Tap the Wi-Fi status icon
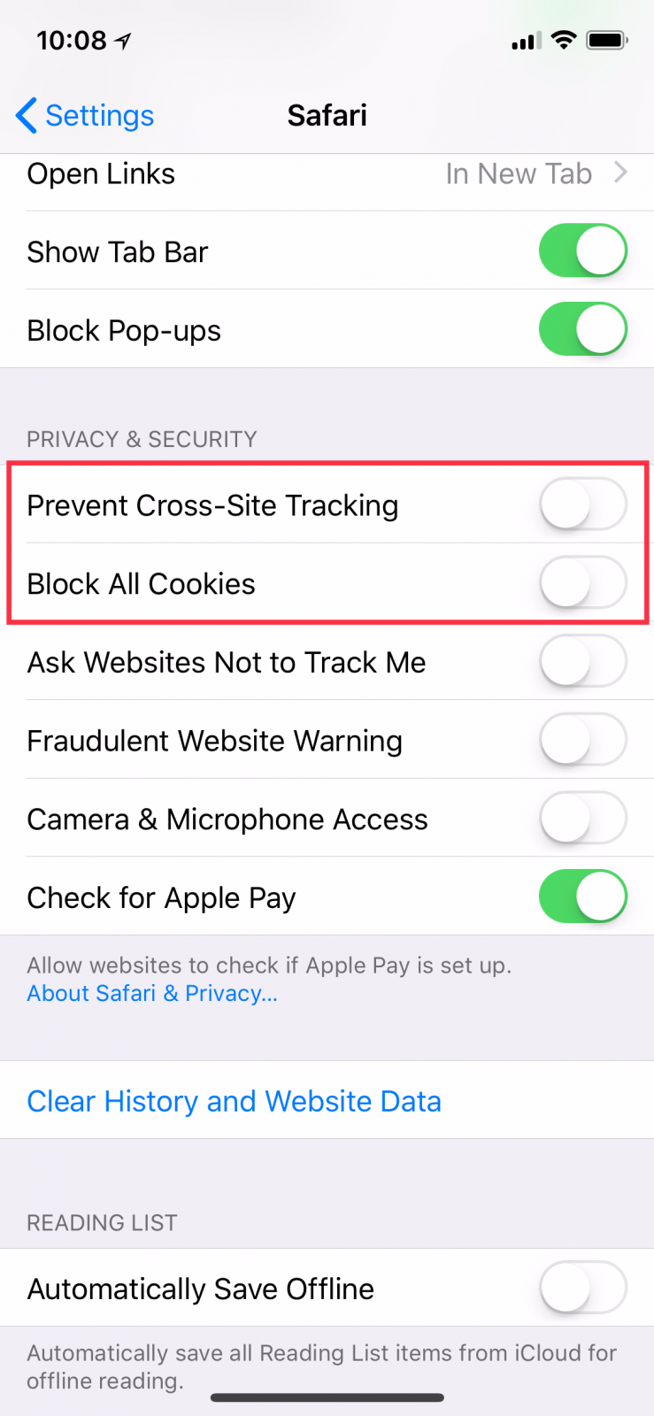 click(563, 40)
